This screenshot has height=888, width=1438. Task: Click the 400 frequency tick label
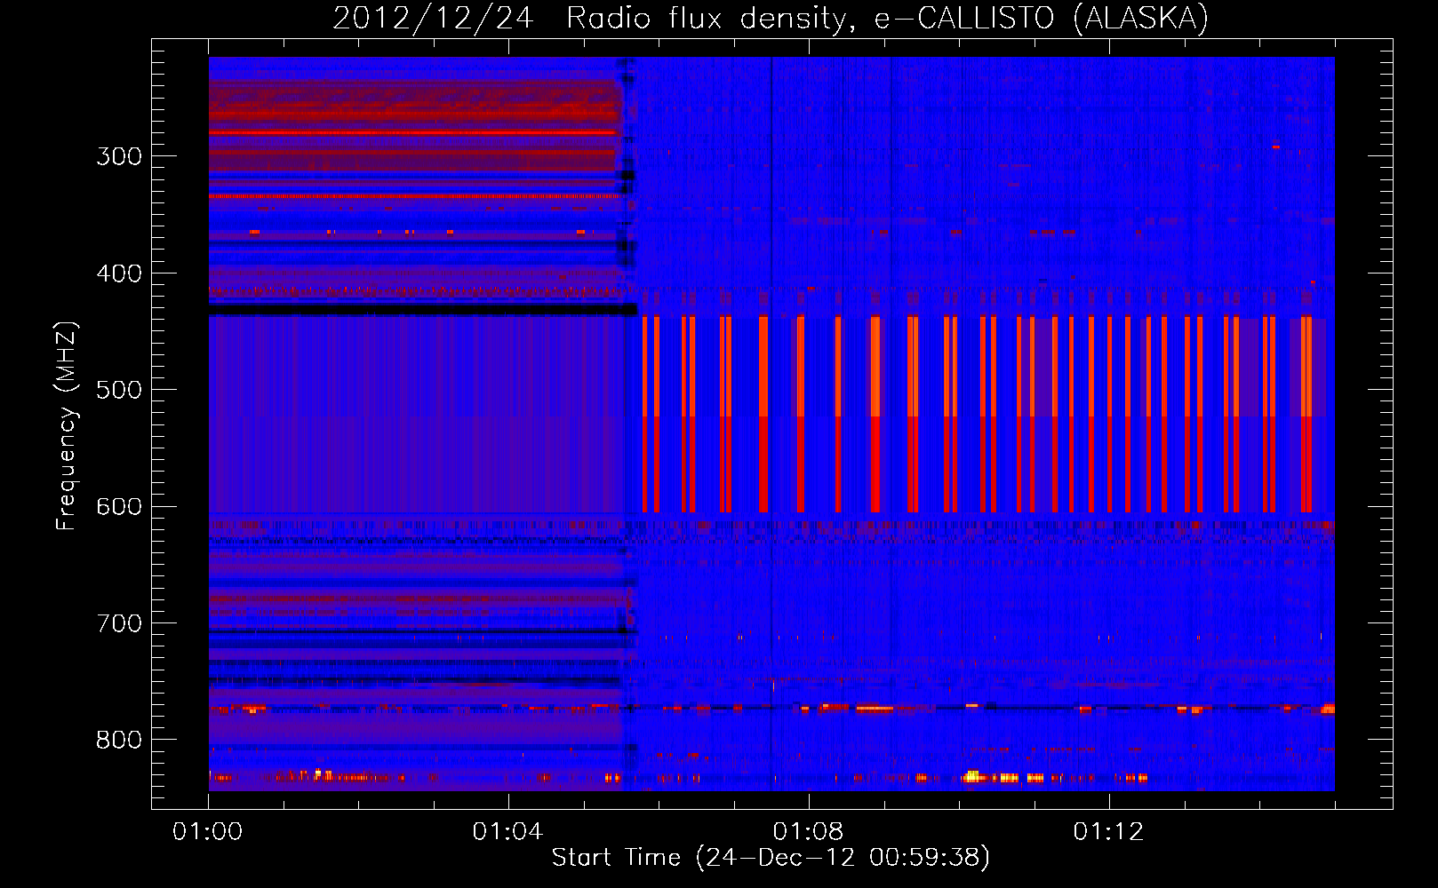coord(119,274)
